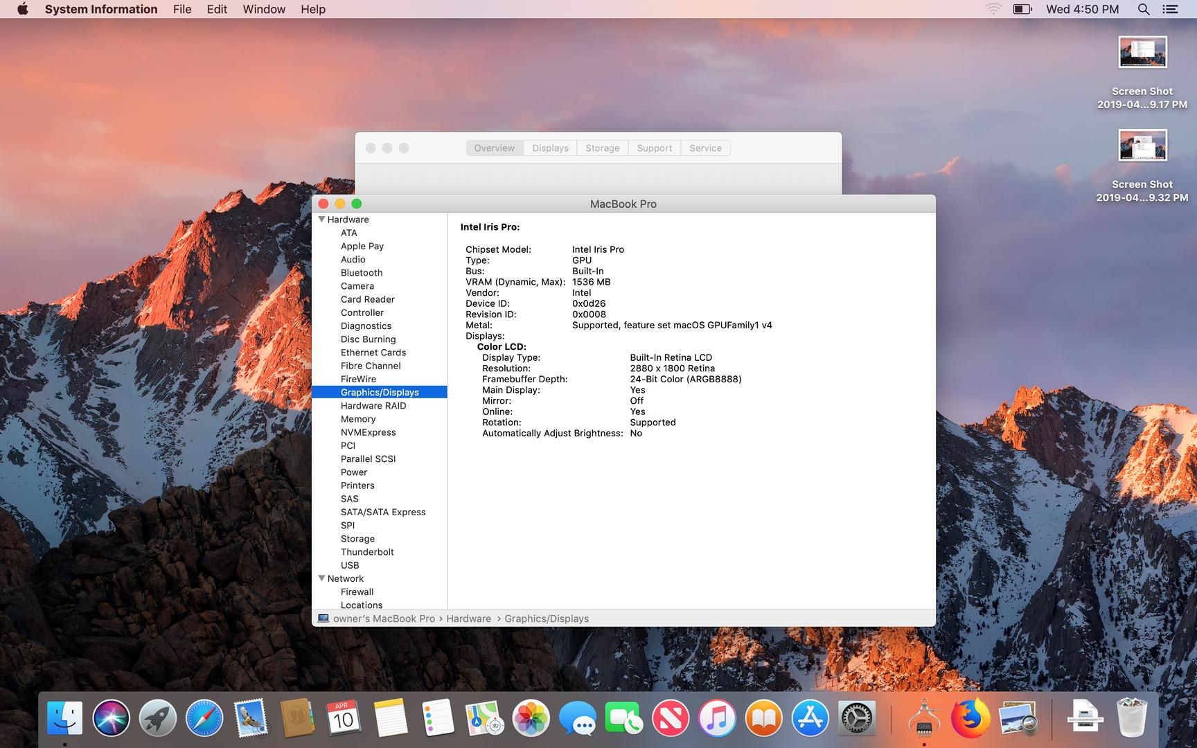Open the Window menu

coord(264,9)
